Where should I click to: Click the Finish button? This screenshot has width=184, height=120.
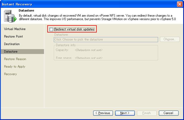click(147, 113)
